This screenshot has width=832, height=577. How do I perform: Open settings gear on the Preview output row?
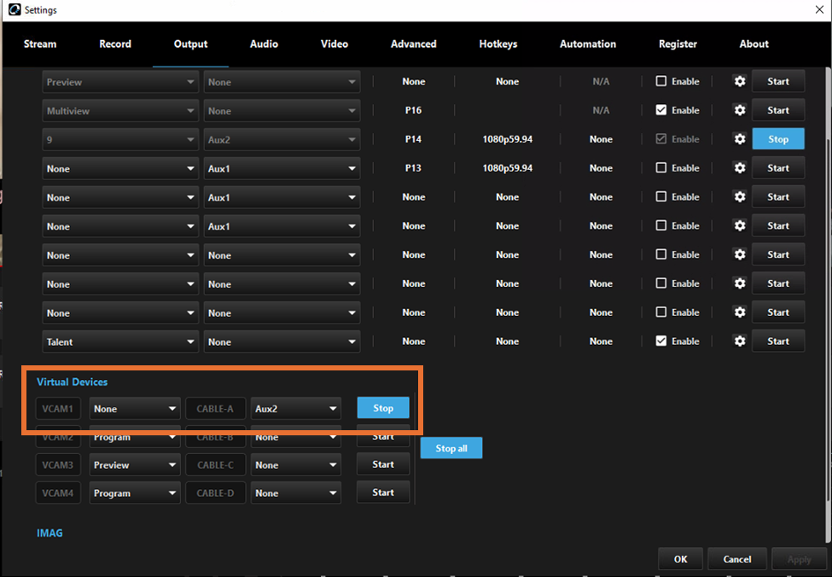(739, 81)
